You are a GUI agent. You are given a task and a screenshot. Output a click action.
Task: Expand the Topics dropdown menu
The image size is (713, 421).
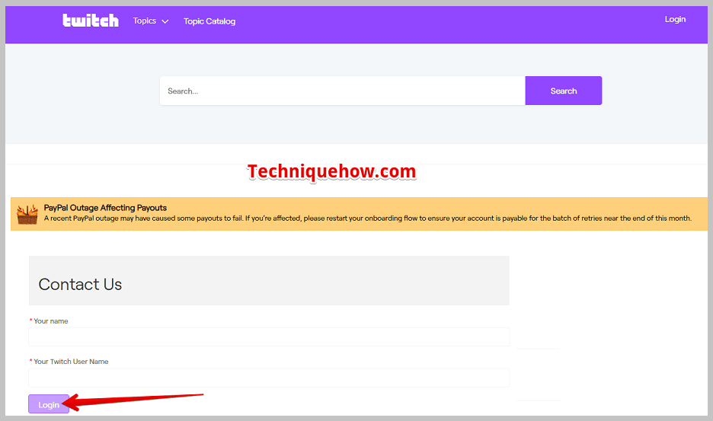151,21
